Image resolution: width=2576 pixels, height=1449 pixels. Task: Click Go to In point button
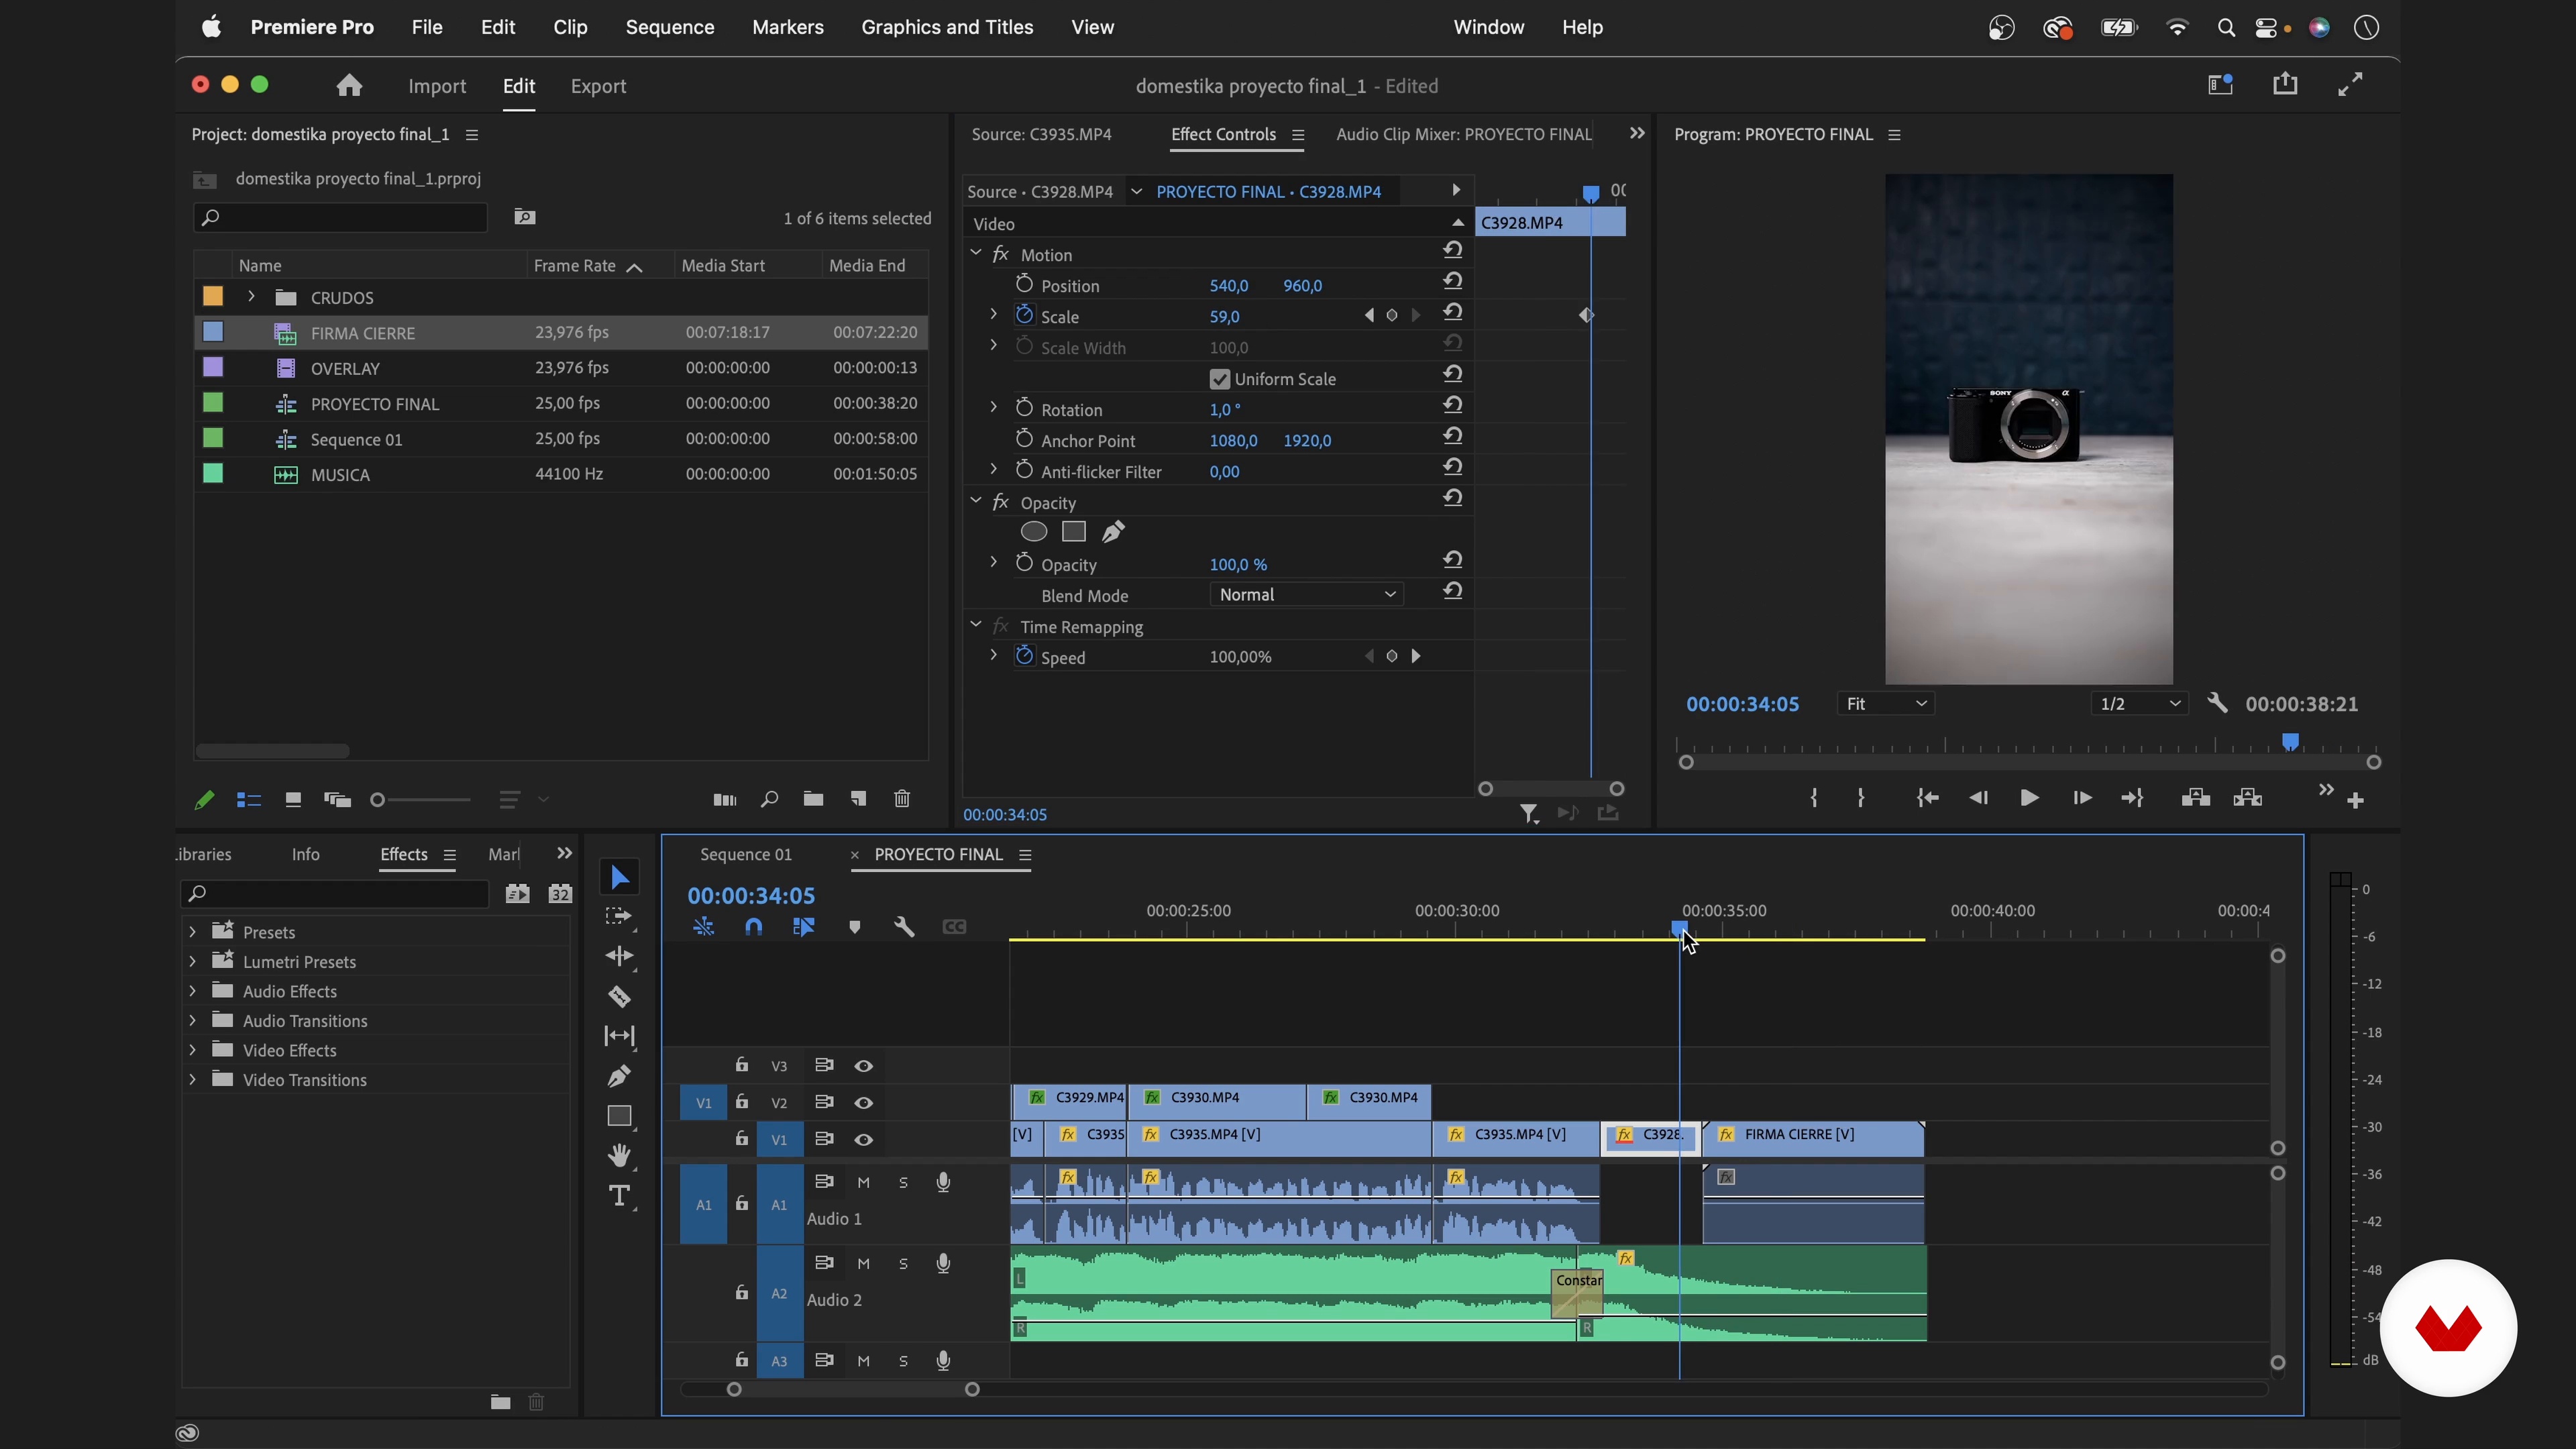1927,798
